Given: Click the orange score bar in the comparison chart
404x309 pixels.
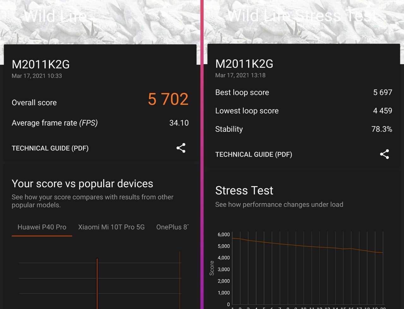Looking at the screenshot, I should pos(97,281).
